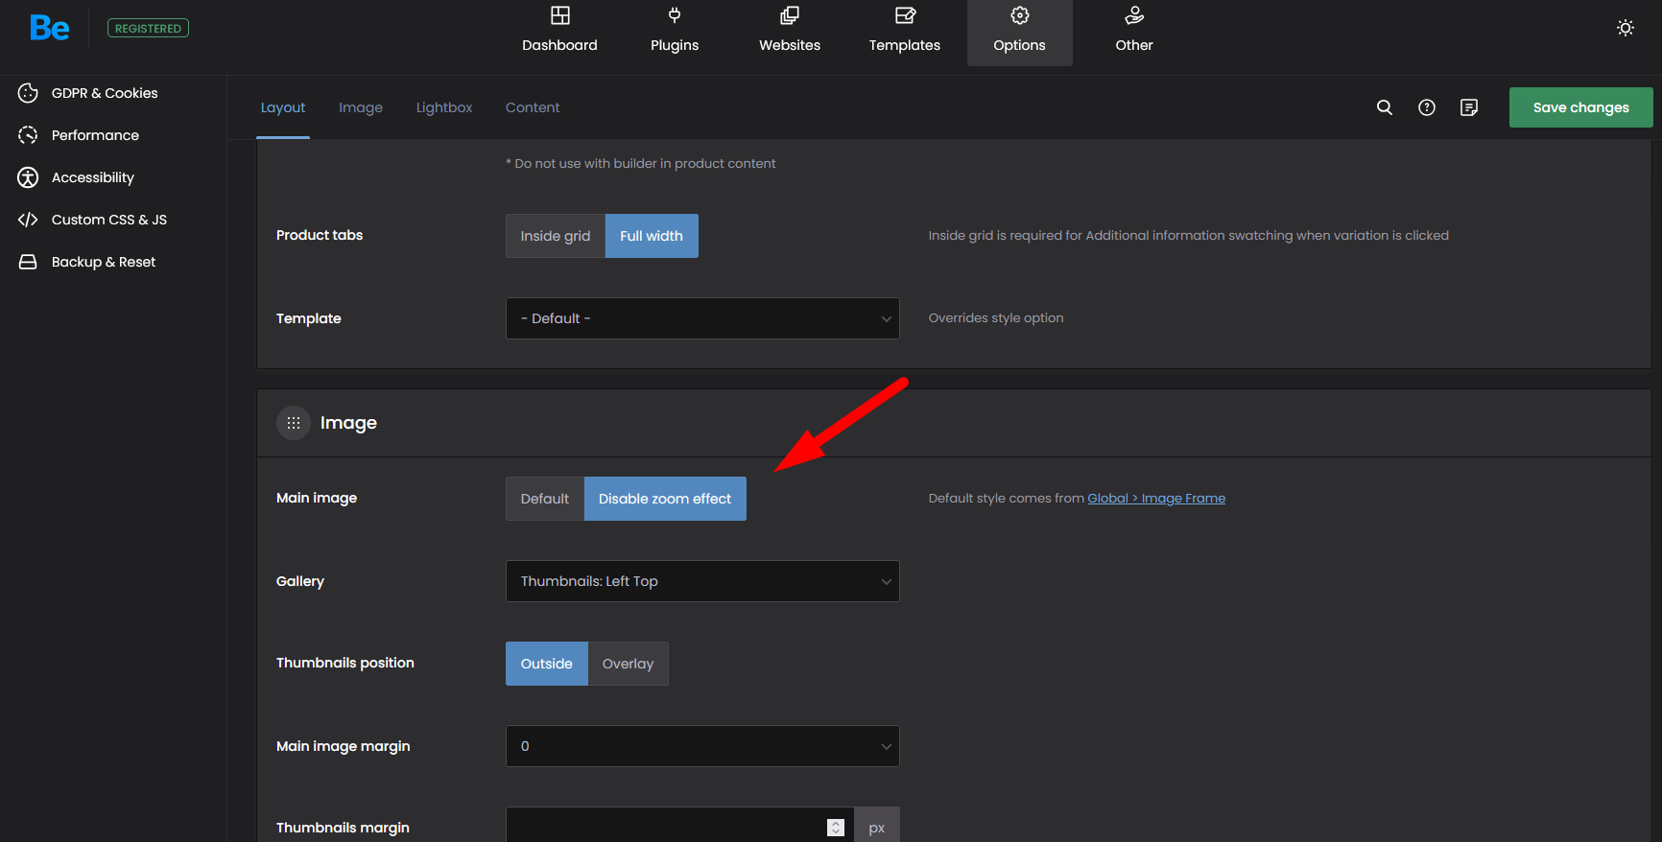Set Thumbnails position to Outside

coord(547,664)
